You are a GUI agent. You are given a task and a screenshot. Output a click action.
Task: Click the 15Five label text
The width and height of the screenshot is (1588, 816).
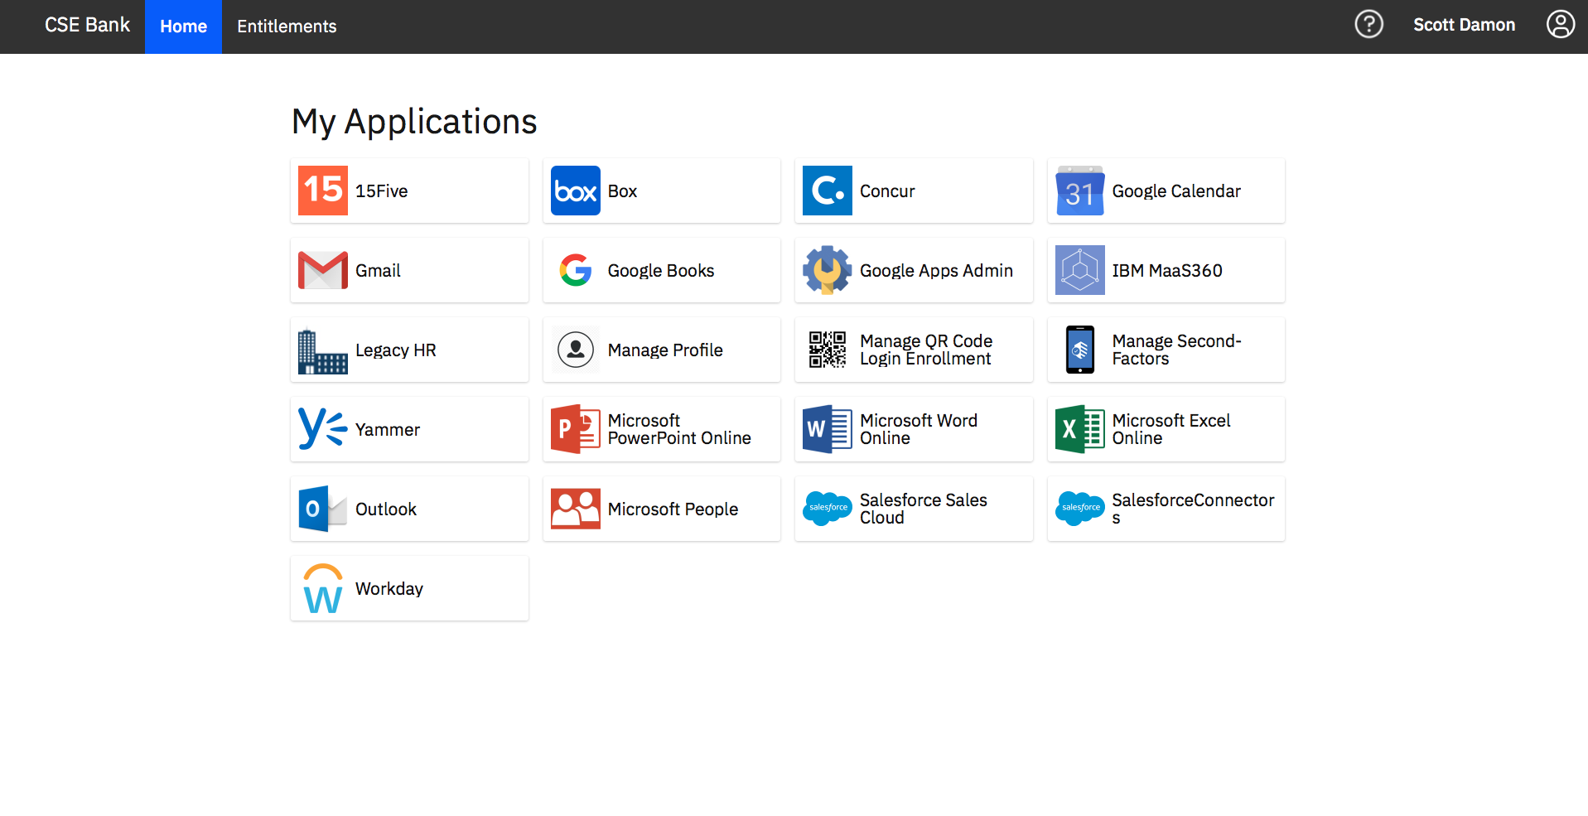coord(382,191)
